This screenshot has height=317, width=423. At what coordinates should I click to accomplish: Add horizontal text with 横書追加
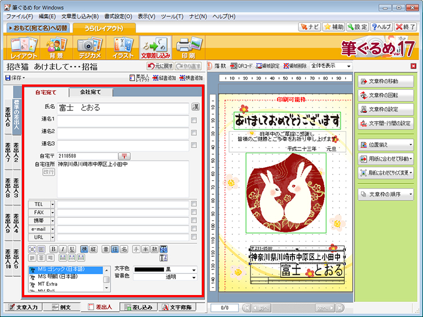pos(191,78)
